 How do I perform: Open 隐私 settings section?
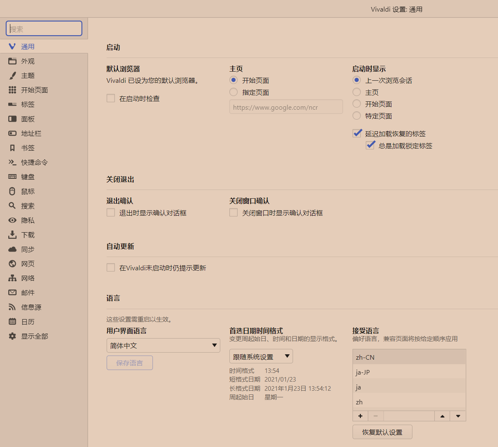(x=44, y=220)
